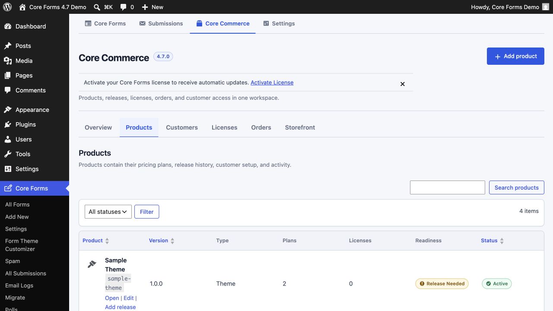Click the Release Needed readiness badge
This screenshot has width=553, height=311.
click(x=442, y=284)
